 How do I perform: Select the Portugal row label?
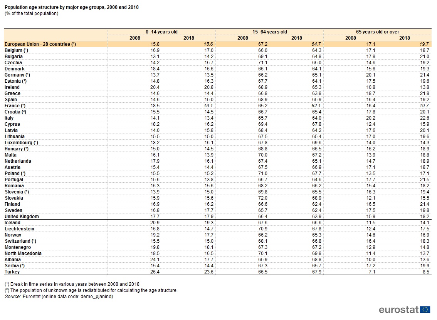click(14, 180)
